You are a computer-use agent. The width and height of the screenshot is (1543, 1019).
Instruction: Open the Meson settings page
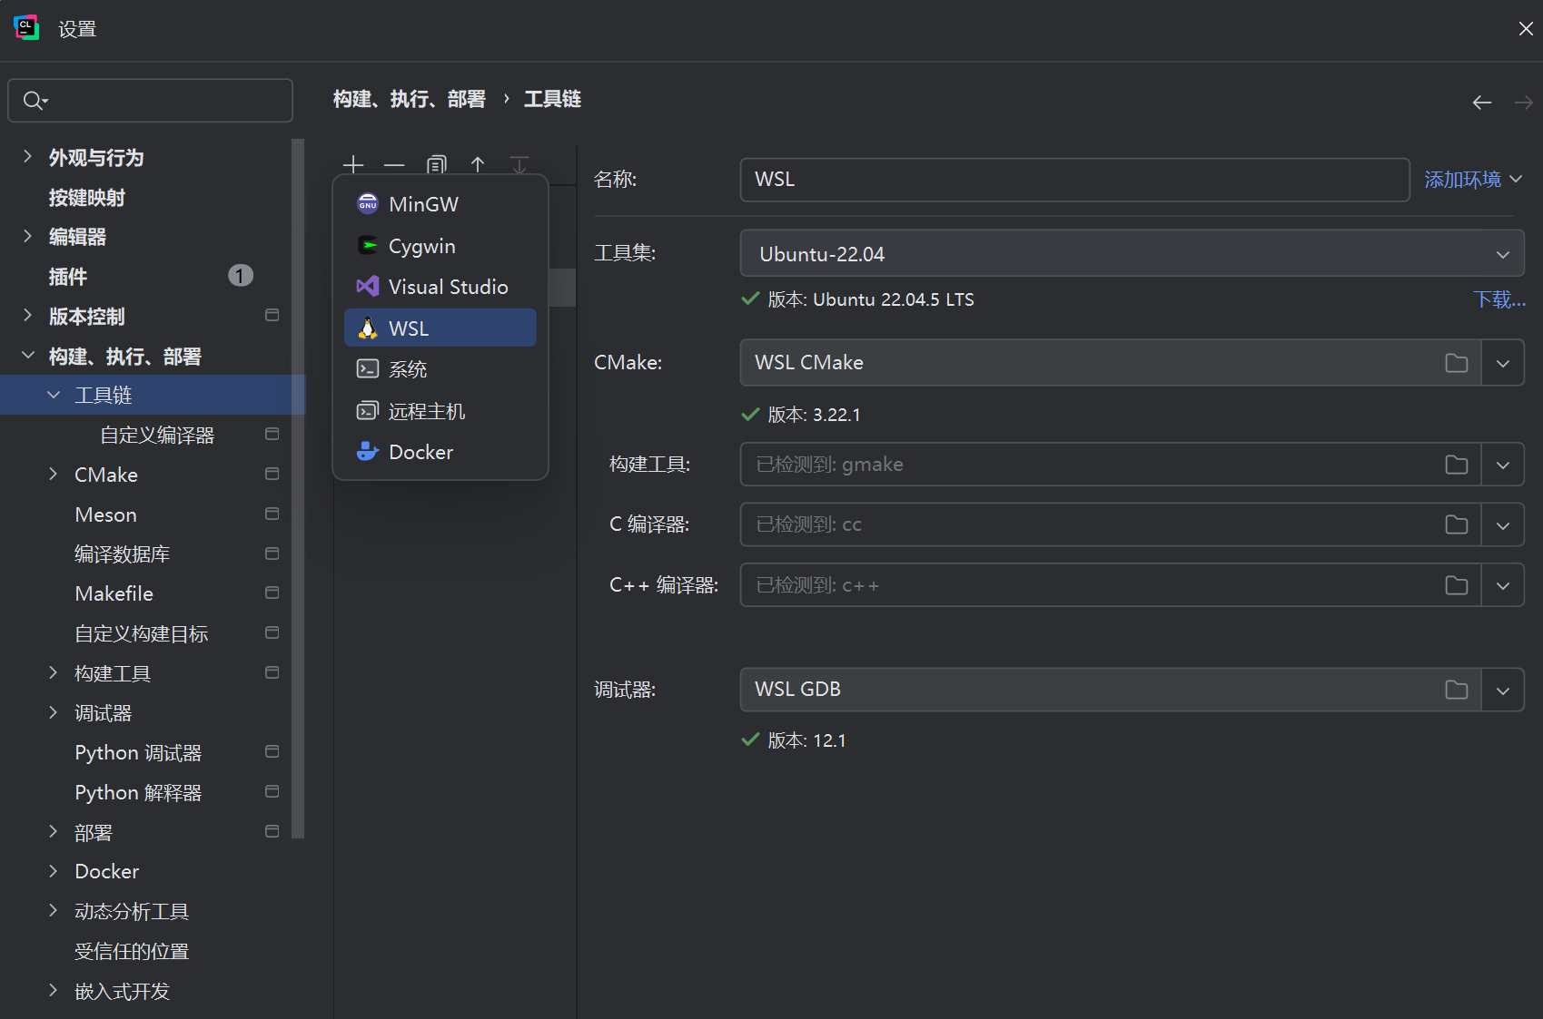[106, 514]
